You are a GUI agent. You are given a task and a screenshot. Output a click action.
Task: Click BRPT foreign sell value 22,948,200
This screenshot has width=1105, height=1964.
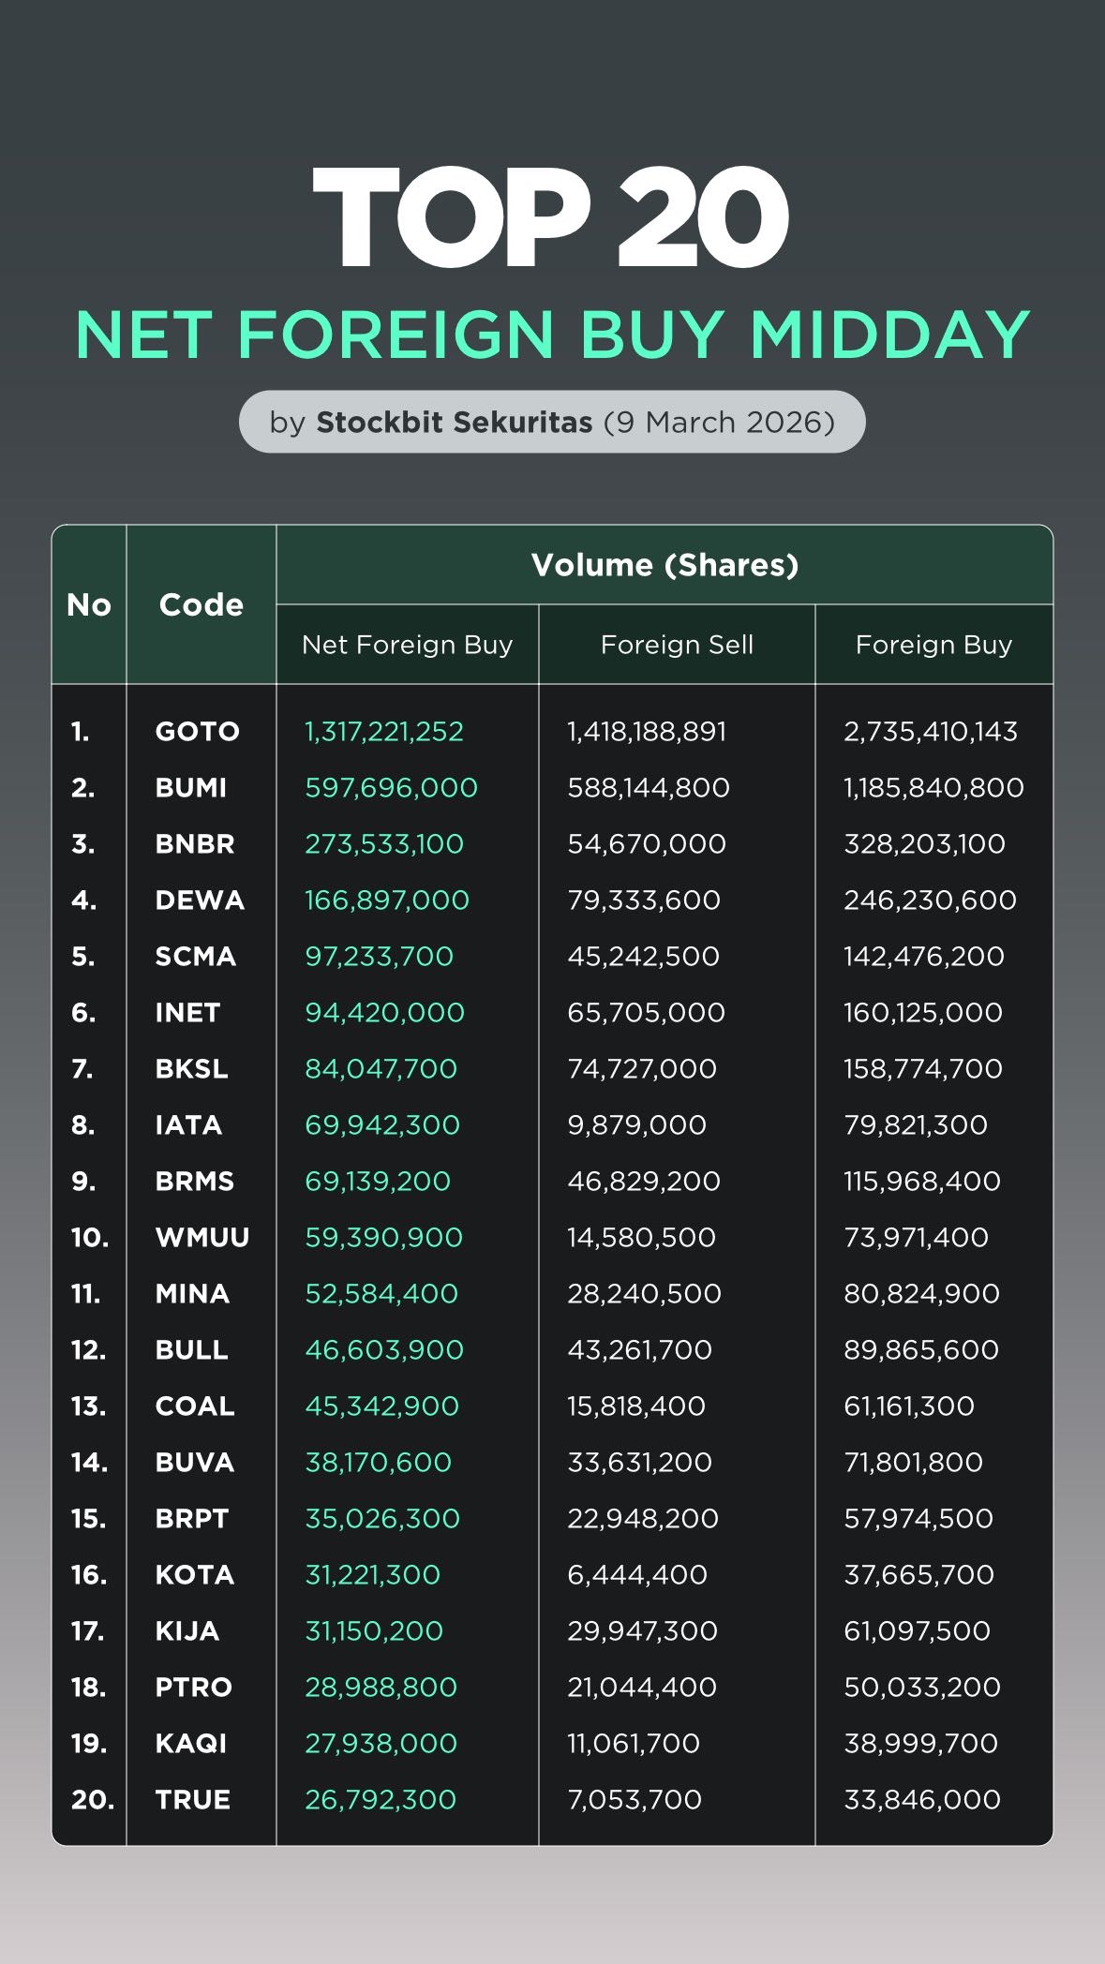pos(642,1518)
